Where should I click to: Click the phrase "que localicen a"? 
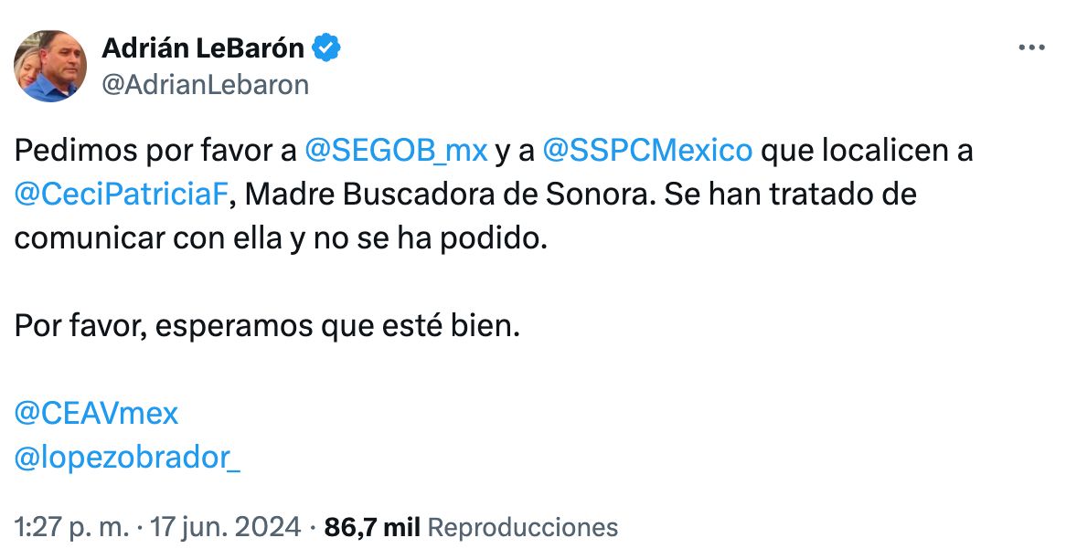point(867,151)
